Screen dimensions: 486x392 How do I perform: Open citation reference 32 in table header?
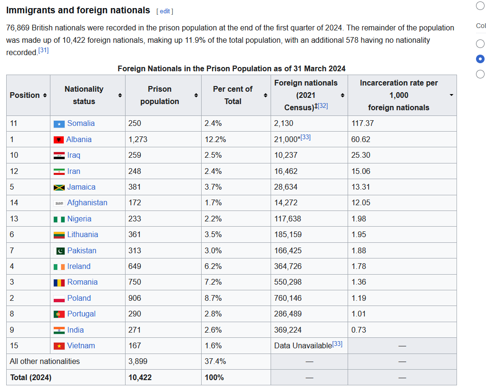(x=323, y=105)
